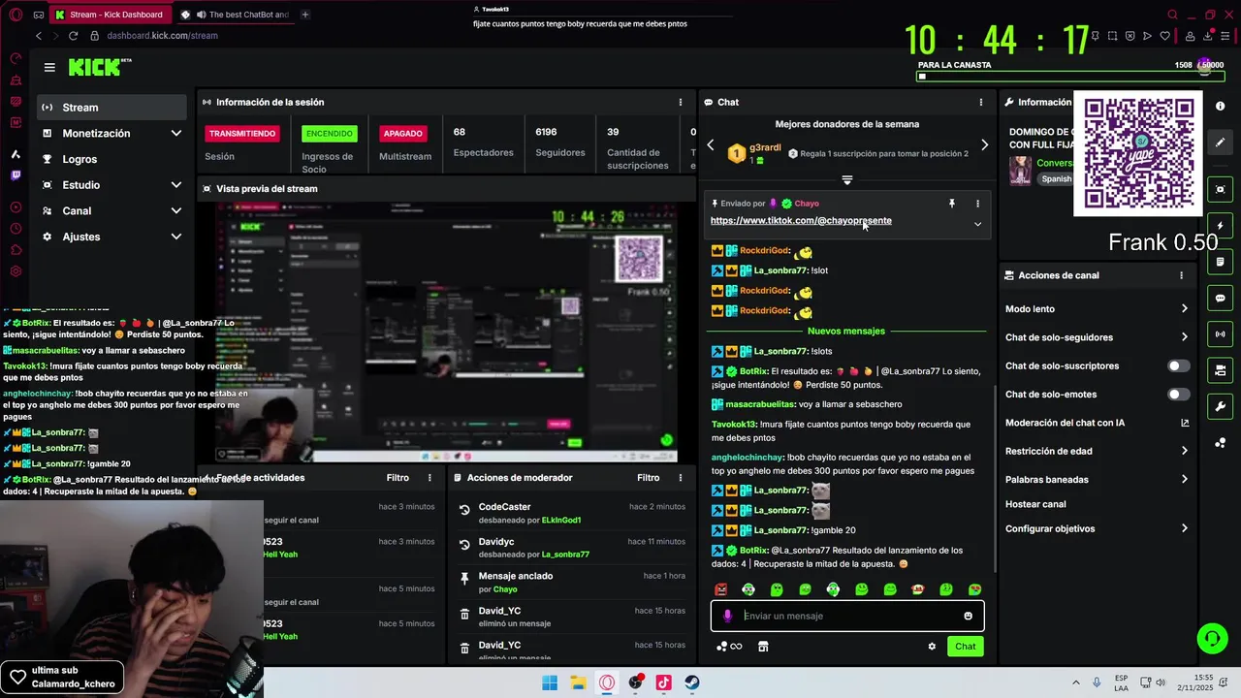1241x698 pixels.
Task: Expand the Estudio sidebar menu
Action: (111, 185)
